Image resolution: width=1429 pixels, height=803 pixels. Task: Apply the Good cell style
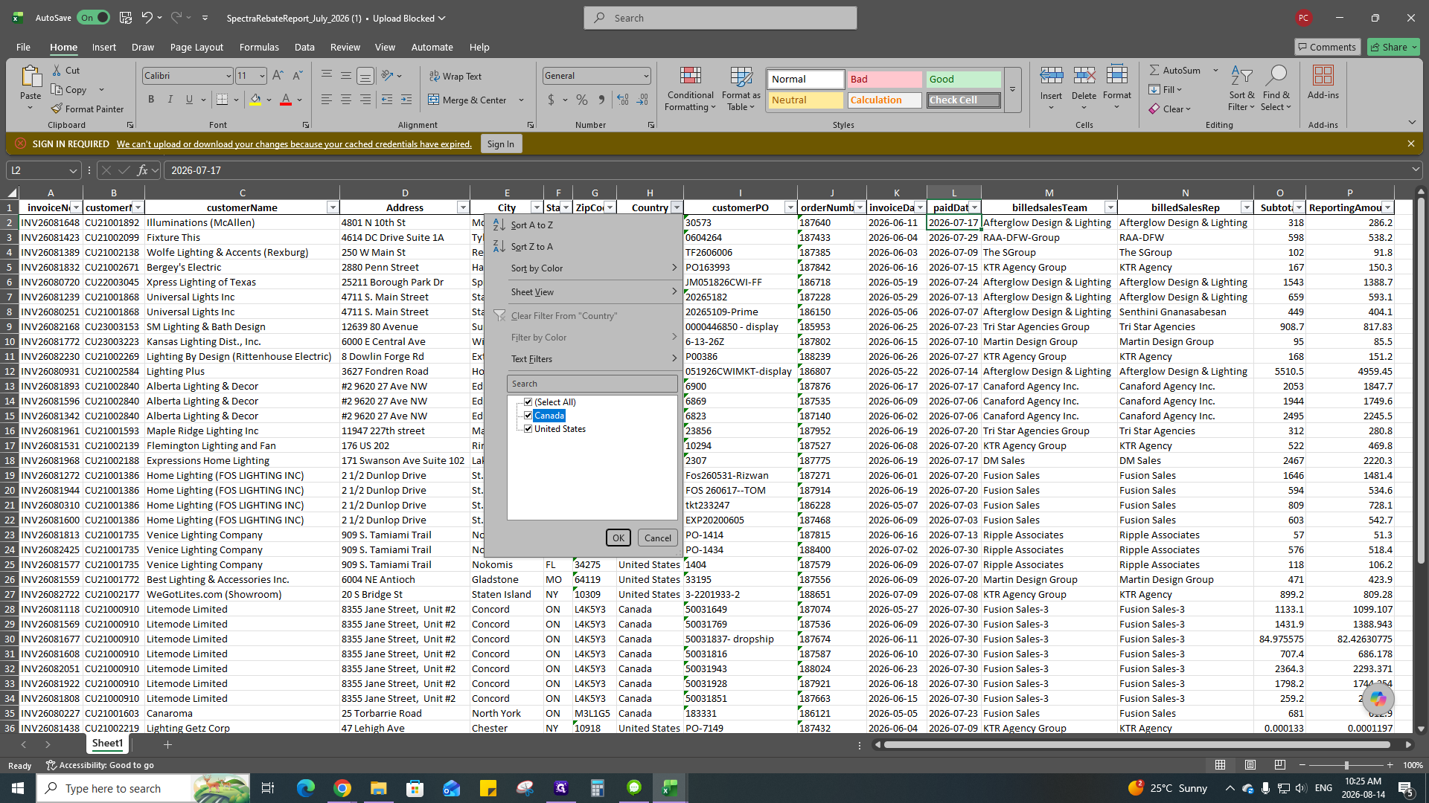964,79
